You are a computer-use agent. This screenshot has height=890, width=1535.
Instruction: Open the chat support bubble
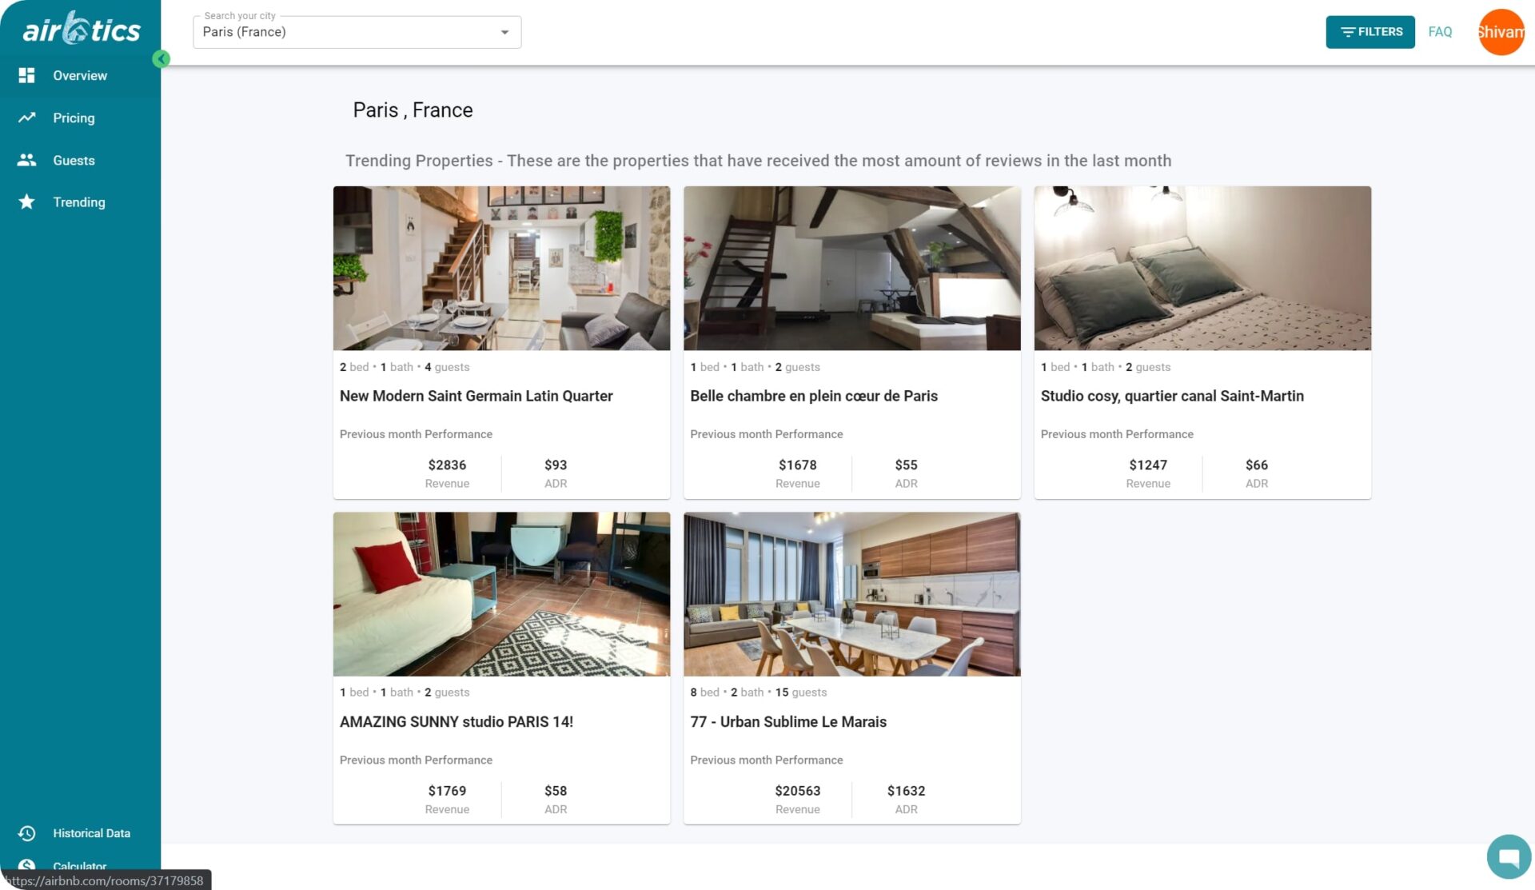pos(1508,856)
